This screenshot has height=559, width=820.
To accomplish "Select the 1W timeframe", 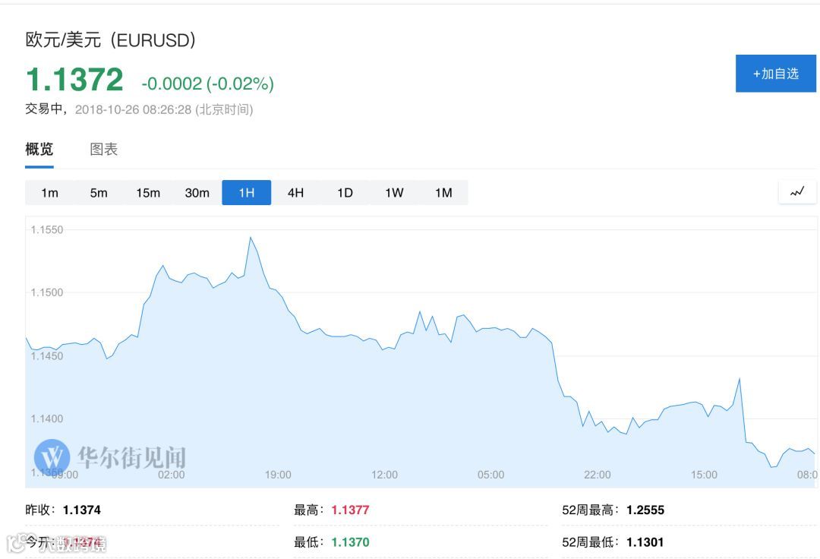I will tap(394, 193).
